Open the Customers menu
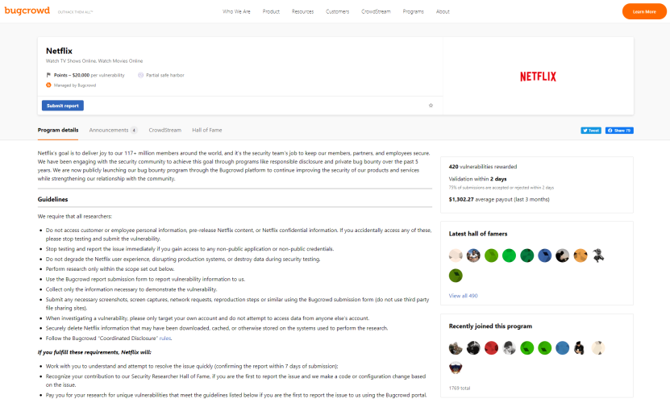Screen dimensions: 670x403 (x=337, y=11)
